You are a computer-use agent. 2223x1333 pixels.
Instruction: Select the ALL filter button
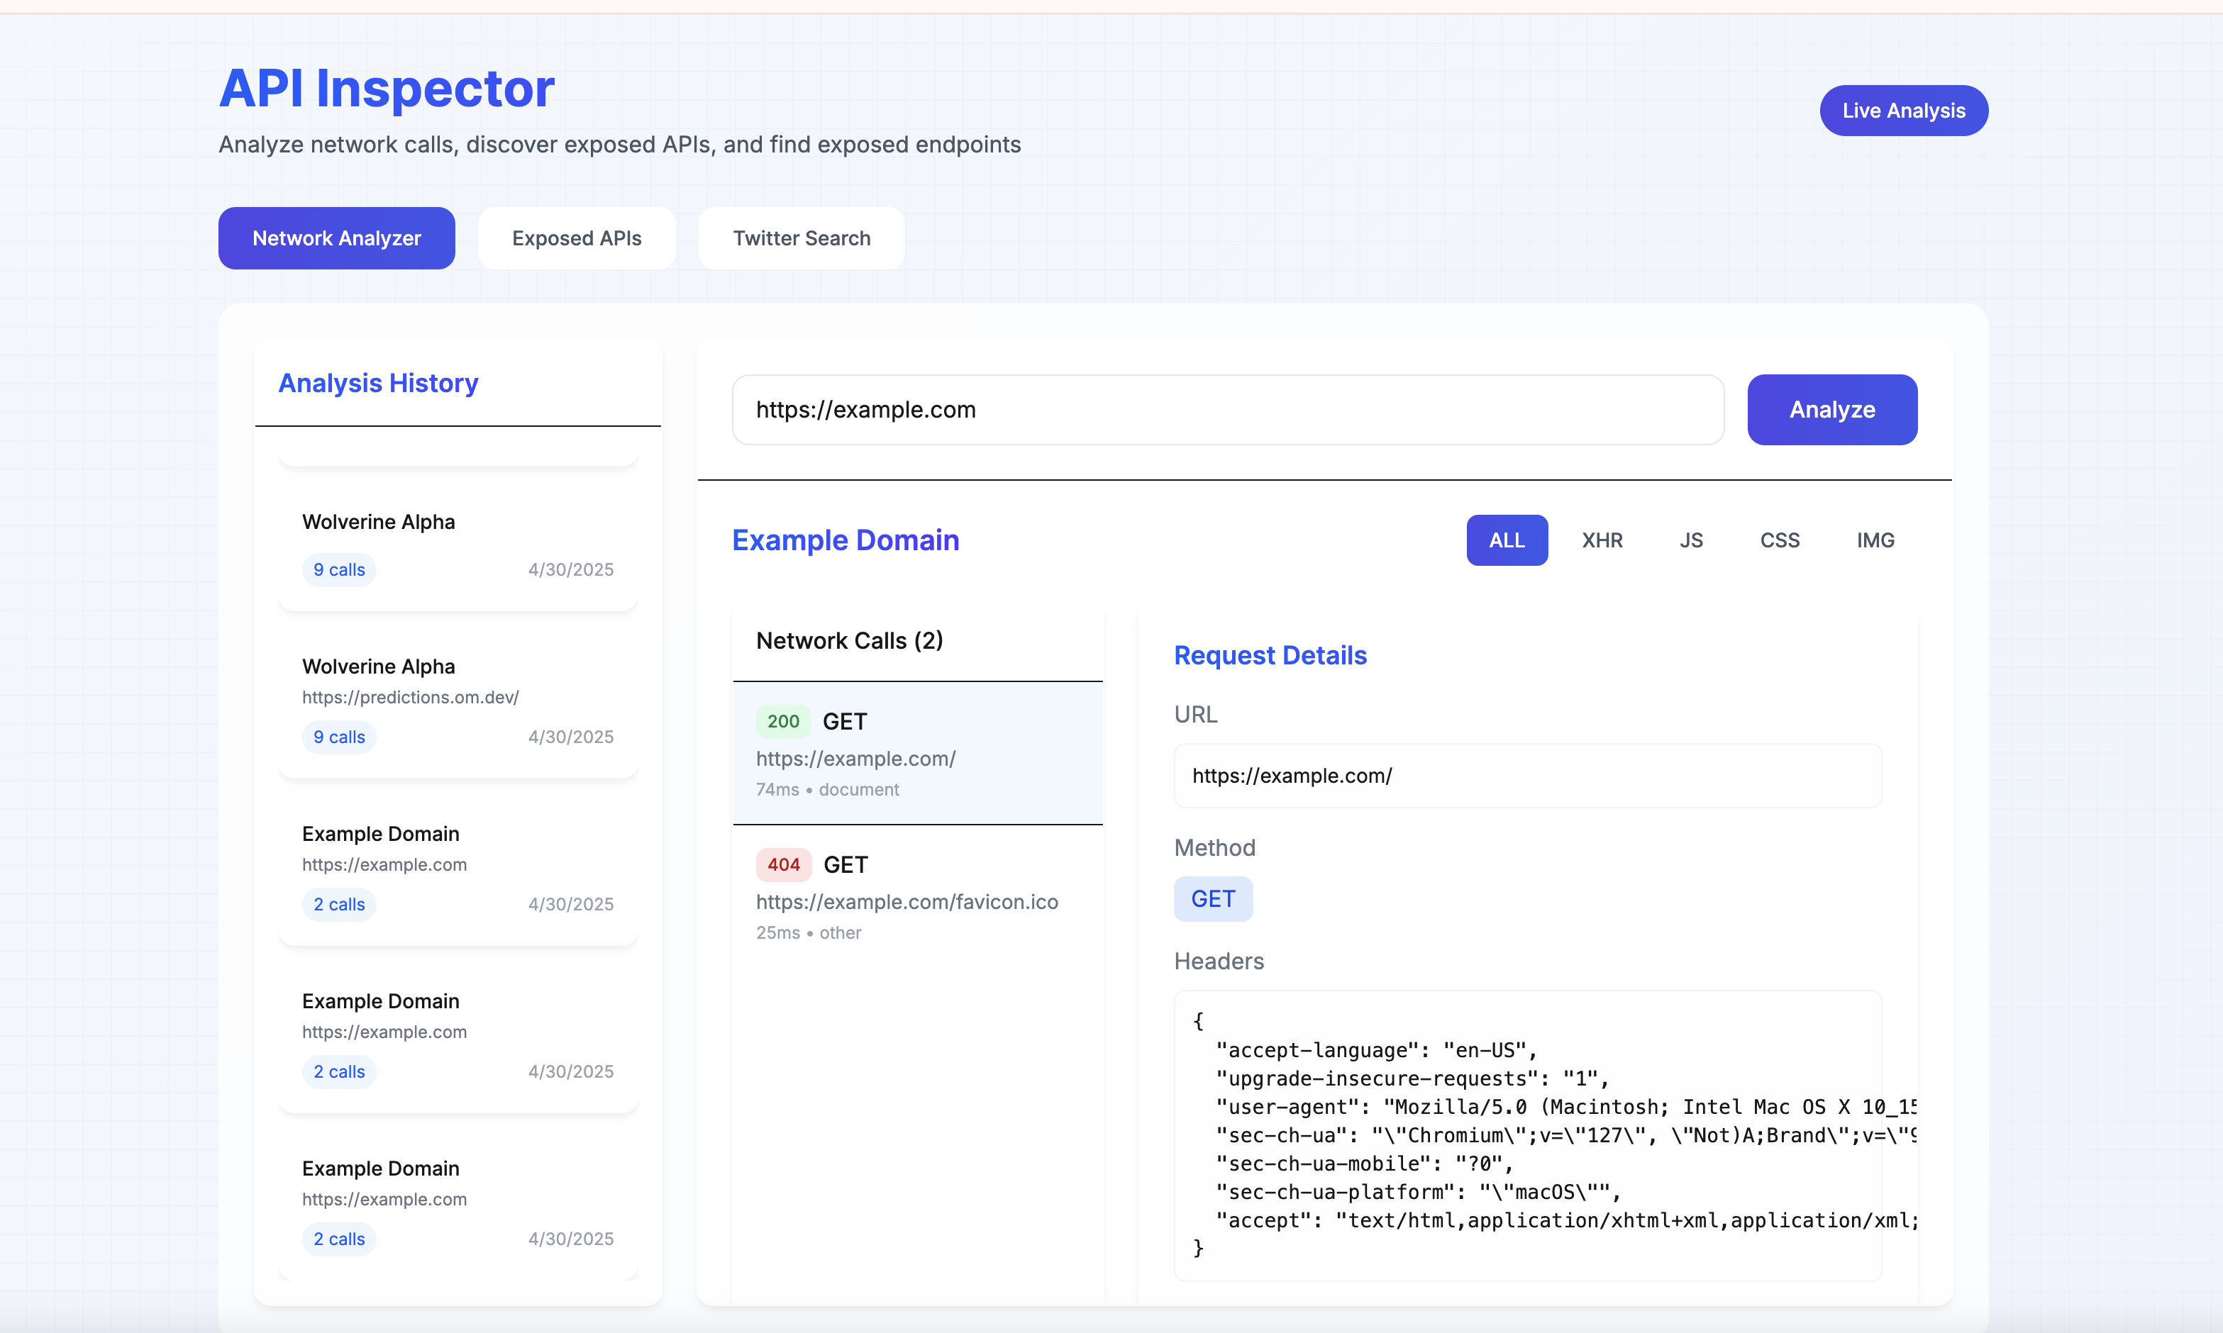click(x=1506, y=540)
